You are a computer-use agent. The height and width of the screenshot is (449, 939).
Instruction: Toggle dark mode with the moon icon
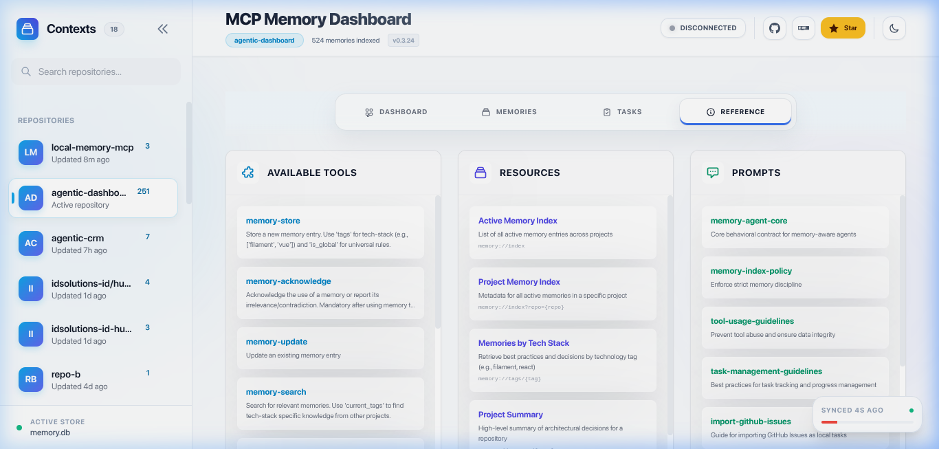894,28
